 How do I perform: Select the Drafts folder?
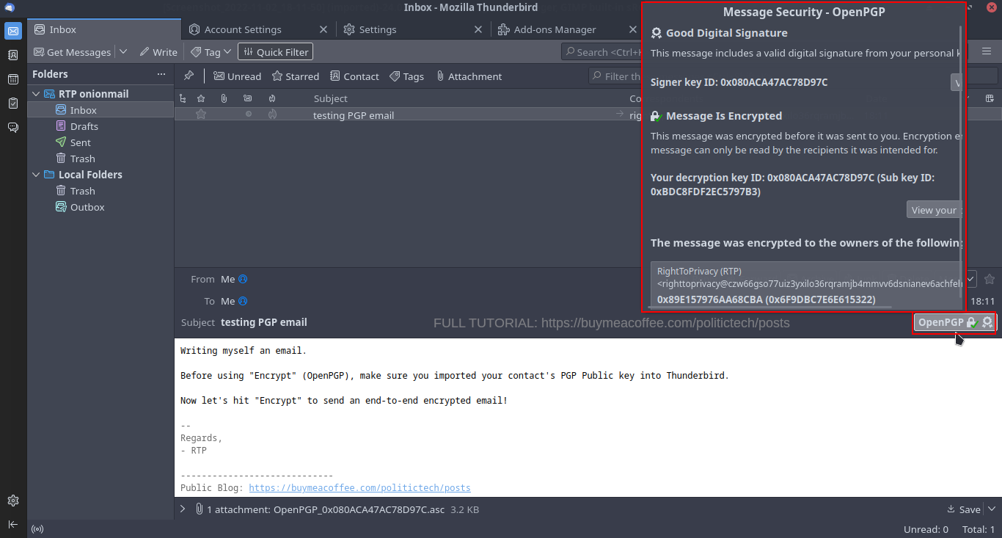[100, 126]
